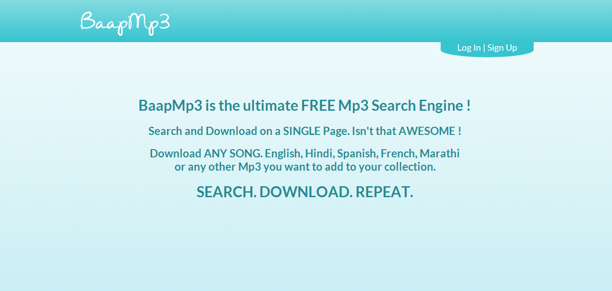Click the teal header bar right of the logo
Image resolution: width=612 pixels, height=291 pixels.
(389, 21)
